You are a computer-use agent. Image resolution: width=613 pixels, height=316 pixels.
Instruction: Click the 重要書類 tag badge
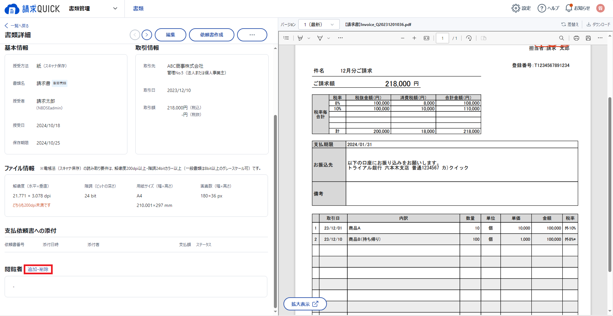(60, 83)
